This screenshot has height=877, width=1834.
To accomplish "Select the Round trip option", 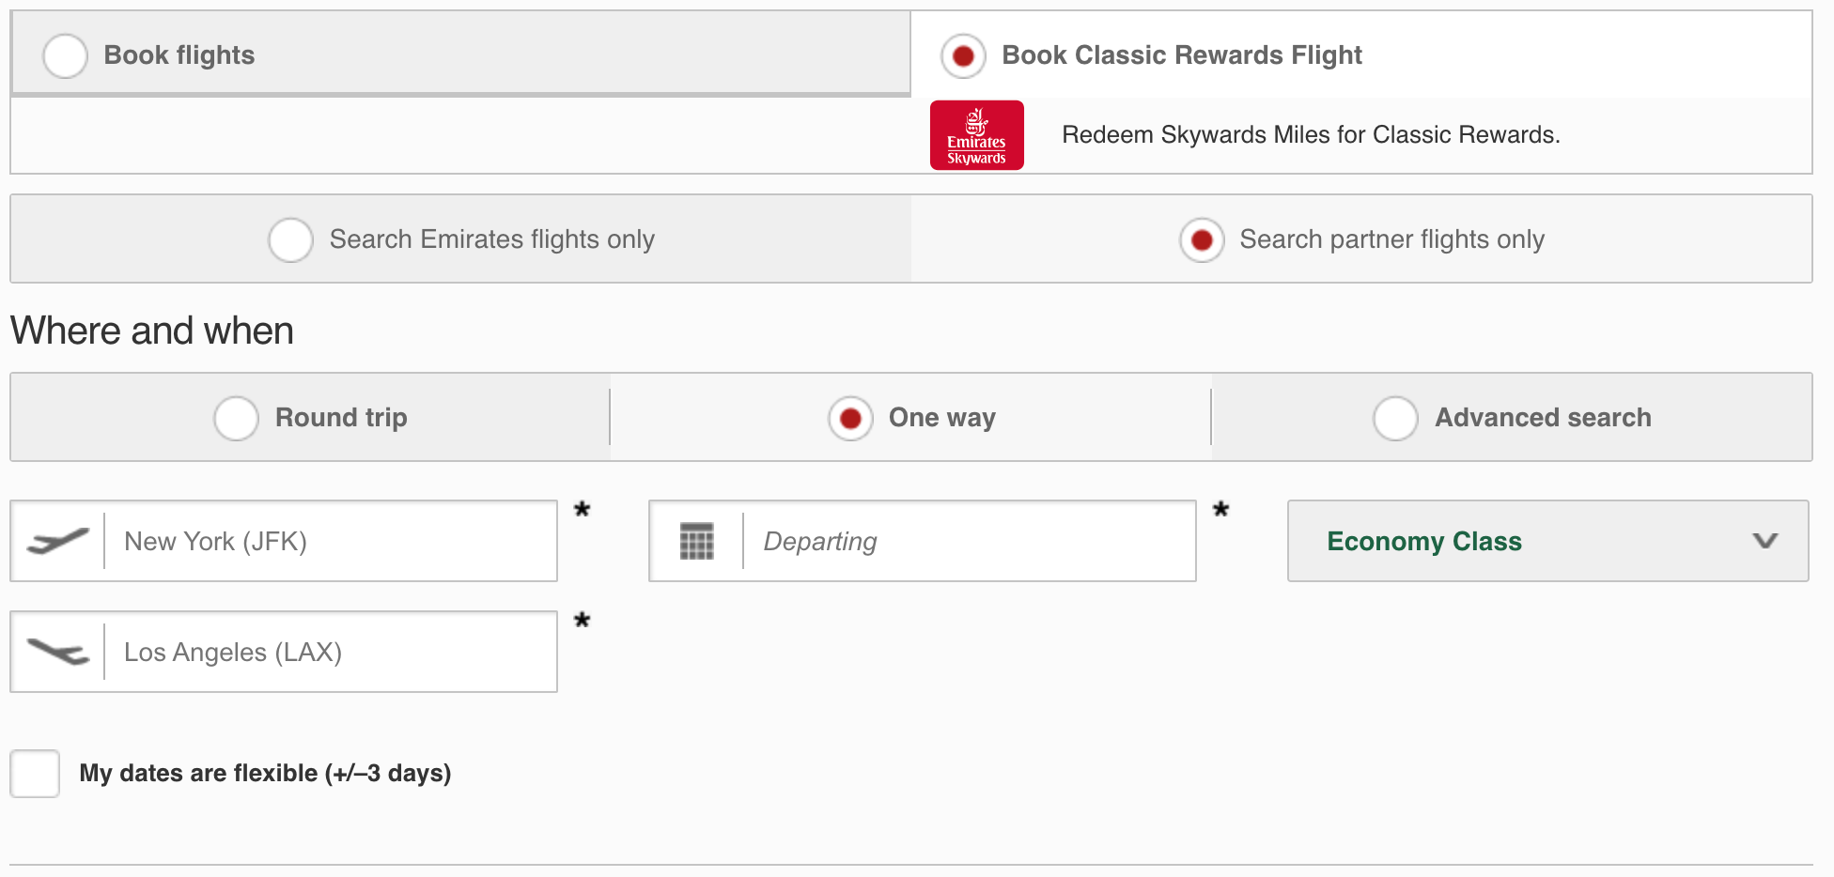I will click(x=236, y=418).
